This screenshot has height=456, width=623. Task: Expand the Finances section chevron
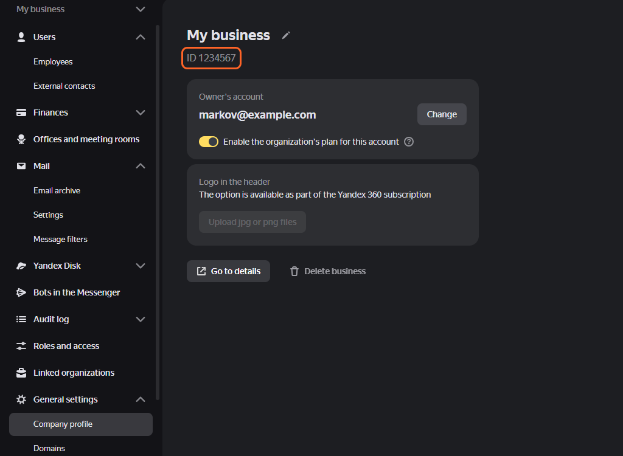(141, 112)
